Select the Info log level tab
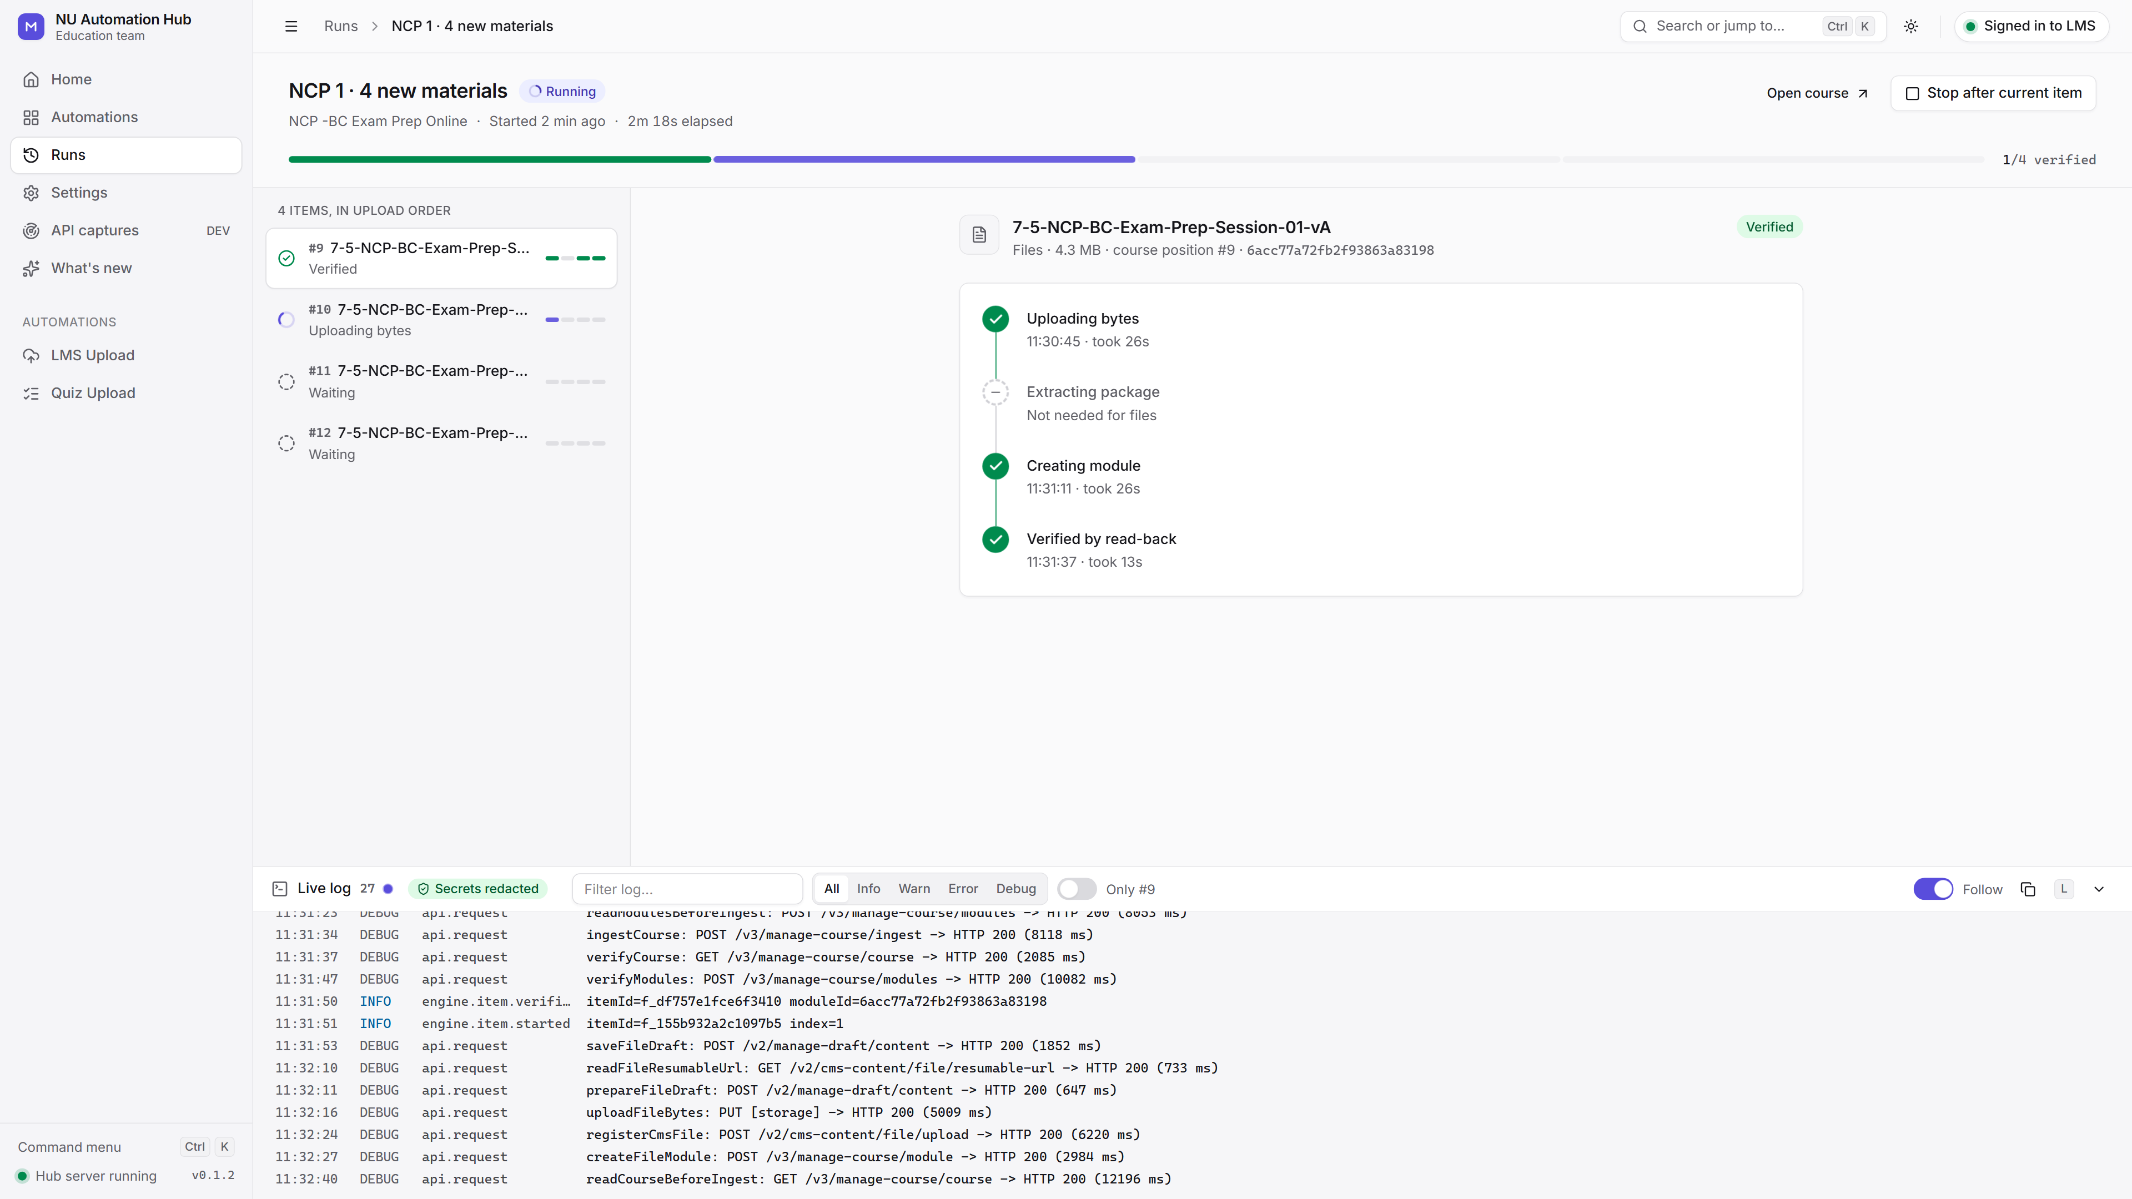This screenshot has height=1199, width=2132. (x=868, y=889)
